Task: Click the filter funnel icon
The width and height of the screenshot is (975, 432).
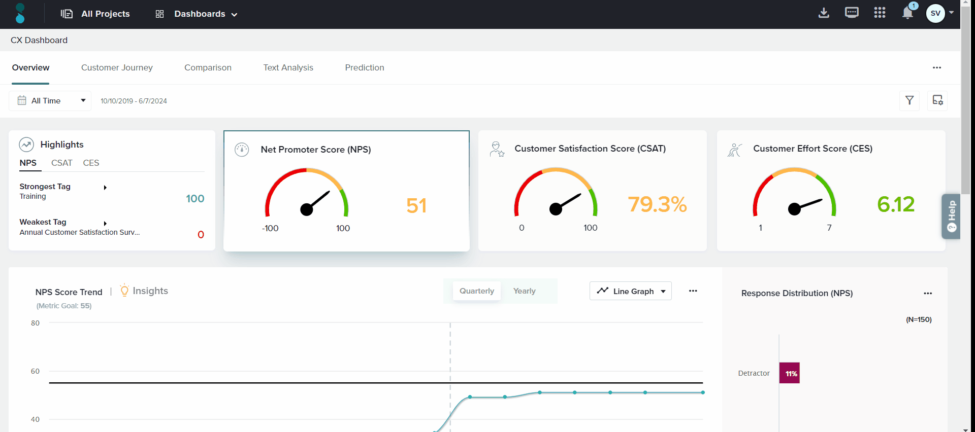Action: 909,100
